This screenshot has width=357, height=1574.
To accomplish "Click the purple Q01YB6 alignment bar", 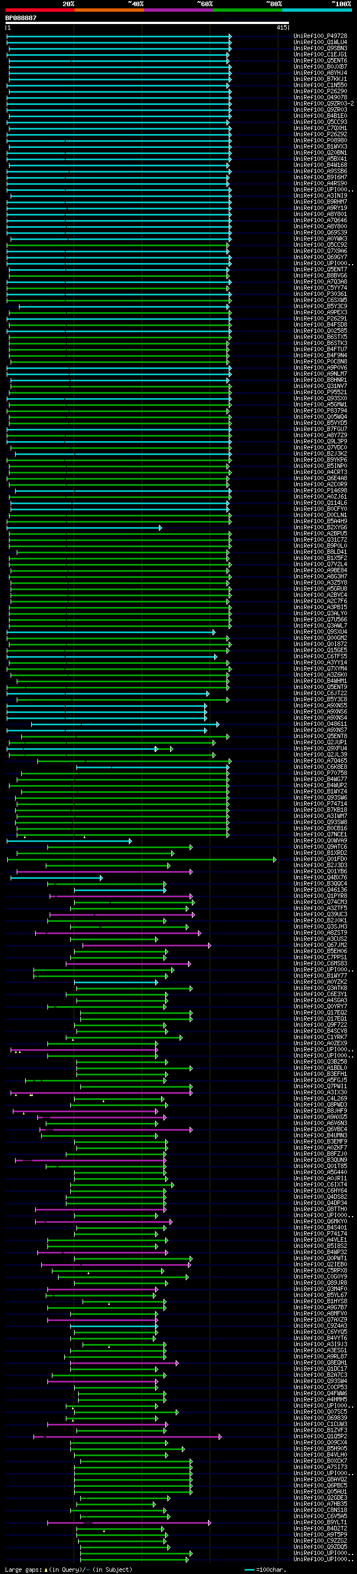I will (x=104, y=872).
